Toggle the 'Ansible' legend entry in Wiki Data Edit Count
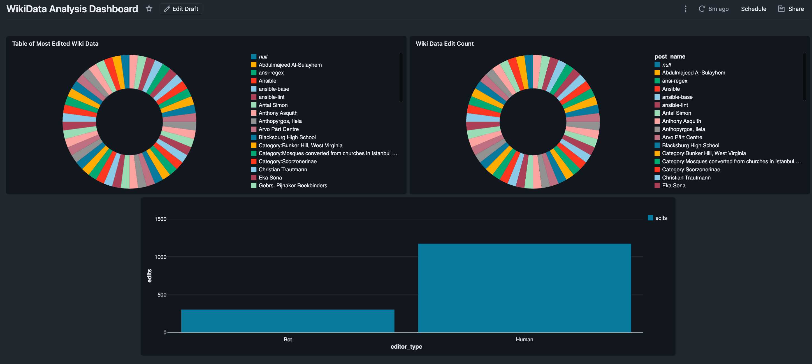812x364 pixels. 670,89
